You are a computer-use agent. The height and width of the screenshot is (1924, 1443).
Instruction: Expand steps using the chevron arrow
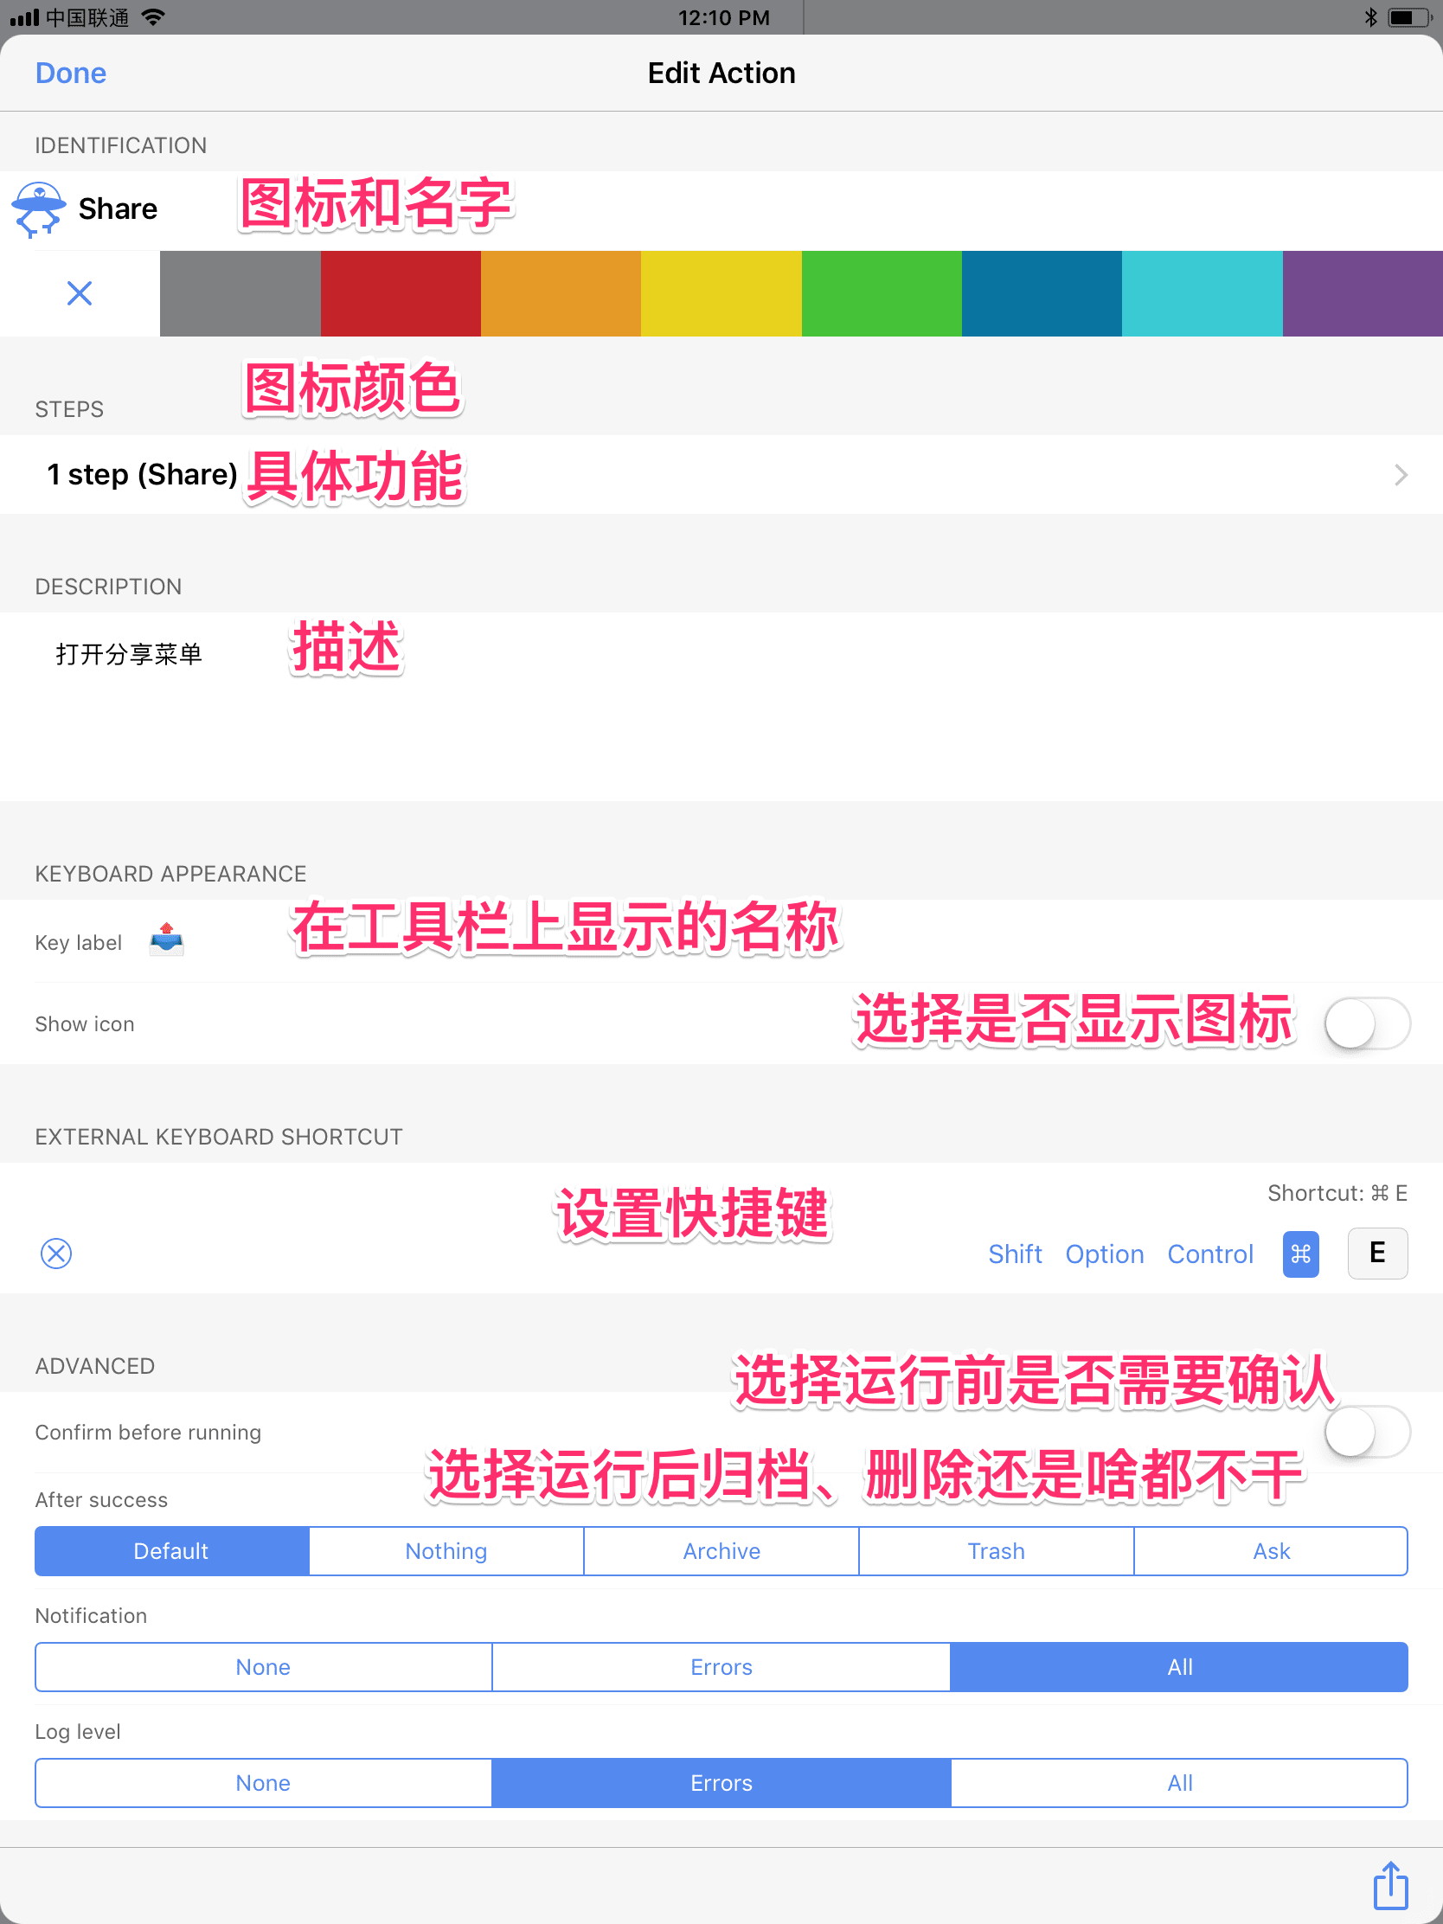click(x=1400, y=475)
